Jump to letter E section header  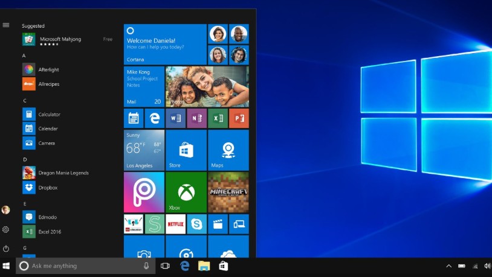click(x=24, y=204)
